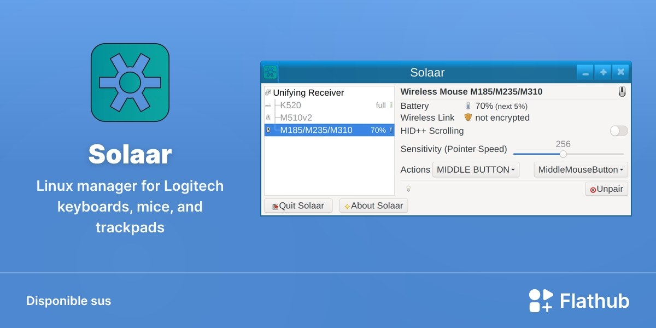Click the Unifying Receiver row icon

[x=268, y=92]
